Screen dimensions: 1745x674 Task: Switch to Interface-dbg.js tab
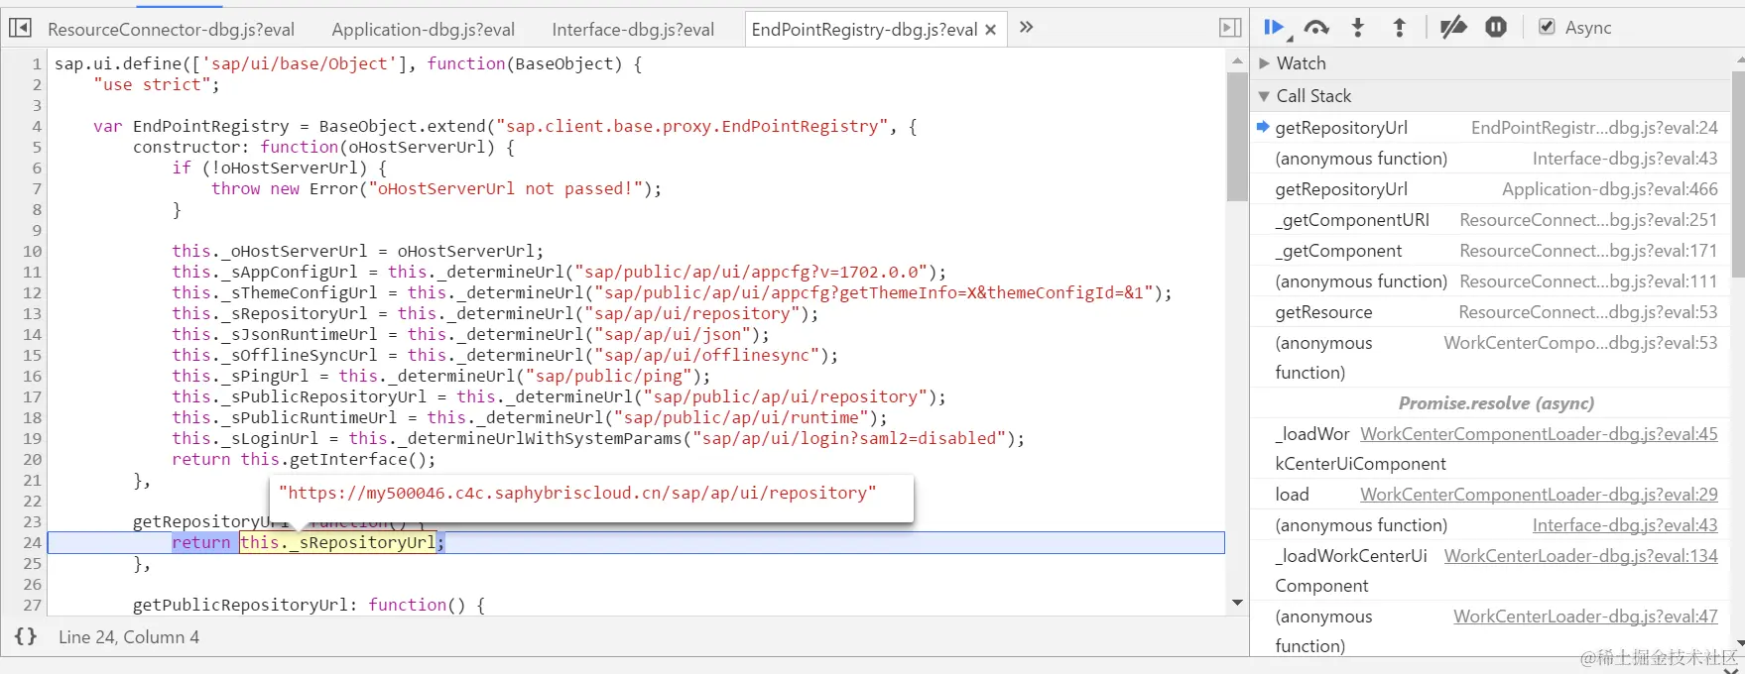[633, 30]
